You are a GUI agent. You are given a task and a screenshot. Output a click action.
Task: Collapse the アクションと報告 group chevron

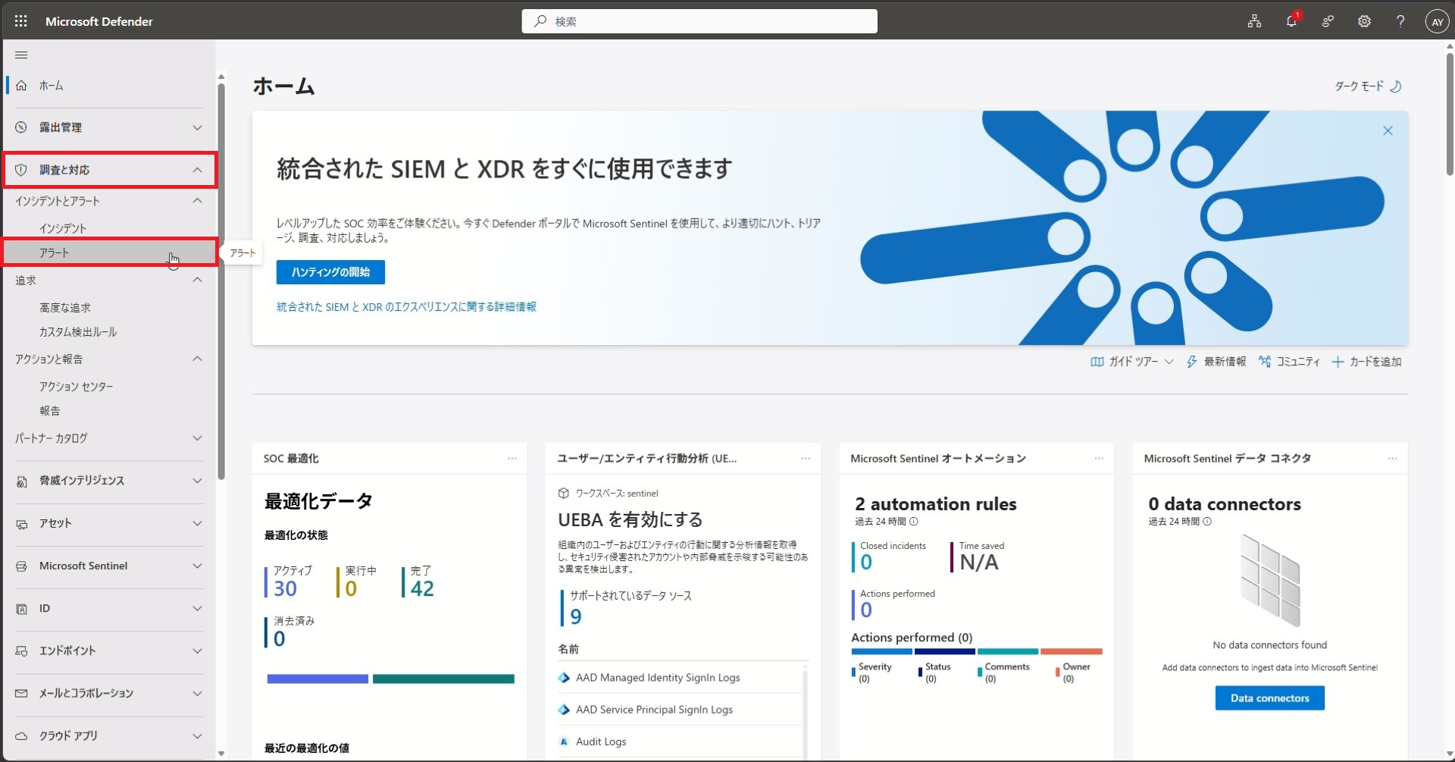[197, 359]
